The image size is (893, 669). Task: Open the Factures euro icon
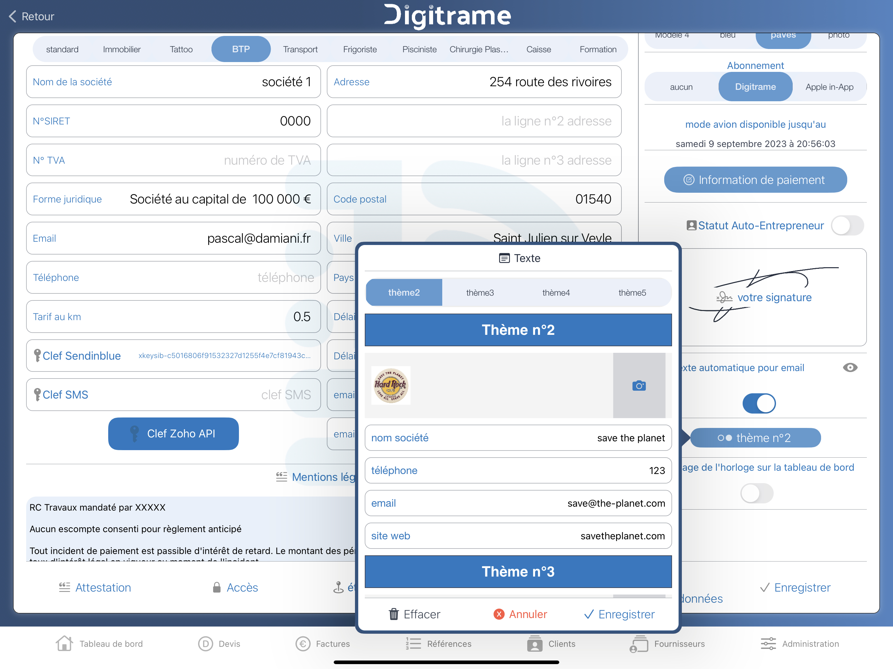point(303,644)
